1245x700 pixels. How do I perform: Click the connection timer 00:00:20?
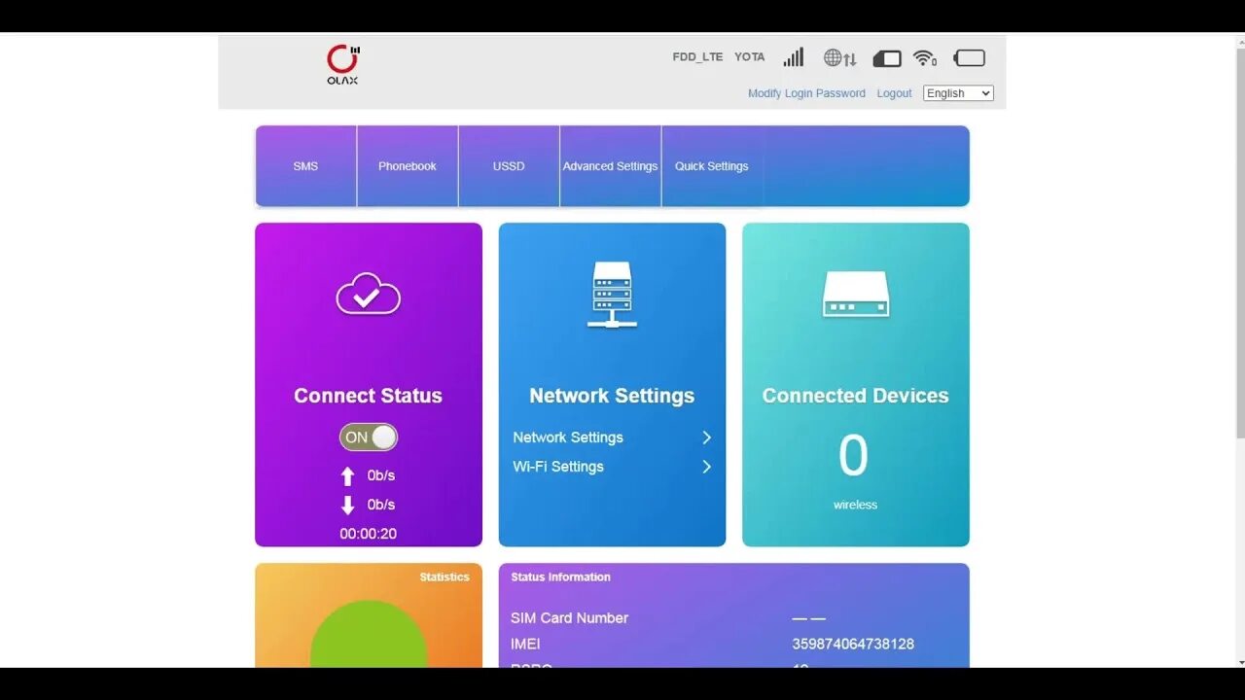(368, 534)
